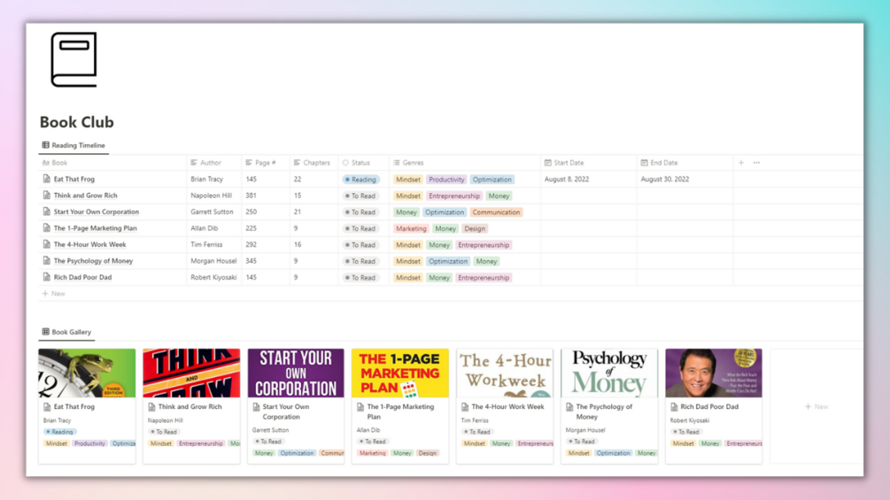Click page icon for The Psychology of Money row
The width and height of the screenshot is (890, 500).
tap(47, 261)
